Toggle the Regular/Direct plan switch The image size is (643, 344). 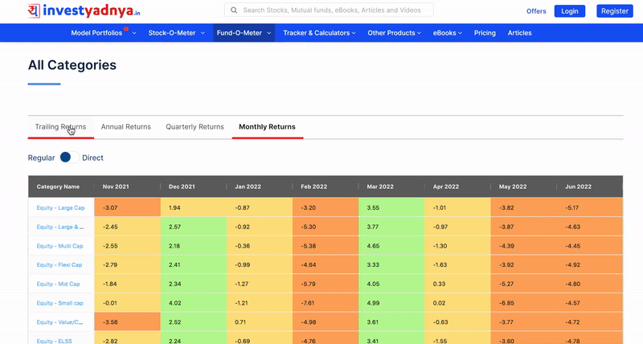[x=69, y=158]
